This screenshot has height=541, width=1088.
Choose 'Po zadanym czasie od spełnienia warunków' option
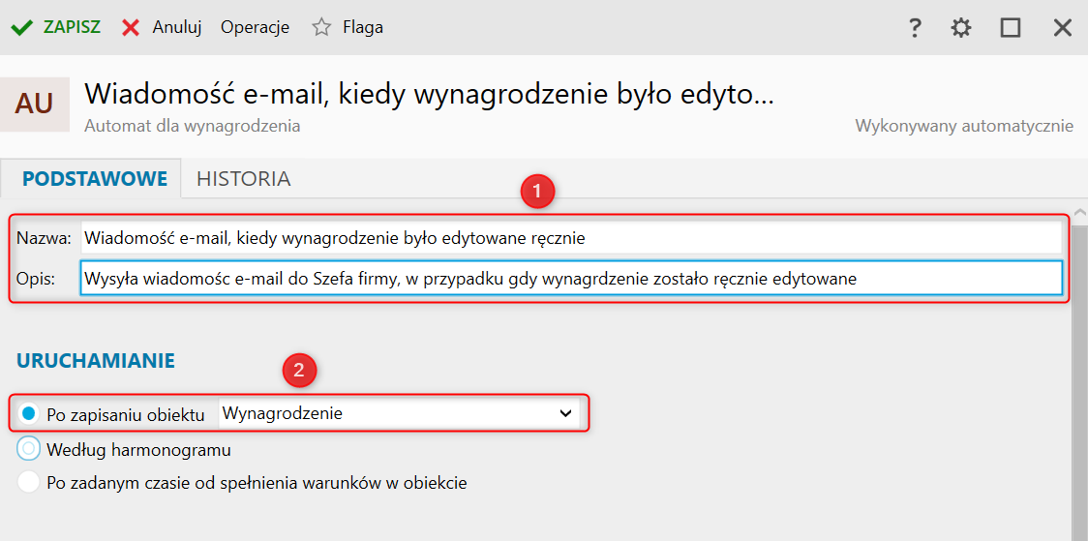(29, 482)
